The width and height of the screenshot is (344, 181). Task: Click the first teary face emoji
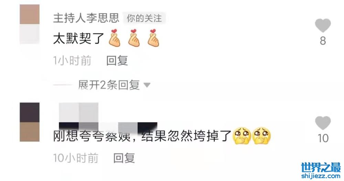coord(242,136)
